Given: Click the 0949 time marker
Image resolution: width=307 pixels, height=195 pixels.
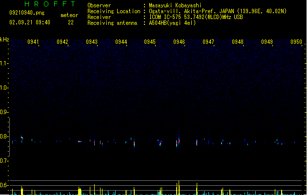Looking at the screenshot, I should coord(267,42).
